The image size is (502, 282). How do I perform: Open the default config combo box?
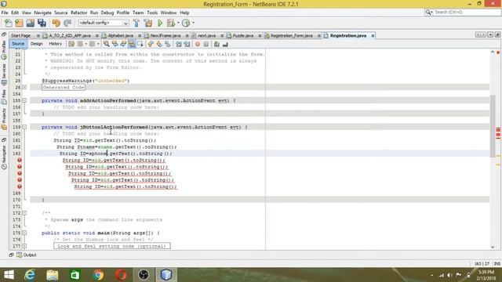[103, 23]
